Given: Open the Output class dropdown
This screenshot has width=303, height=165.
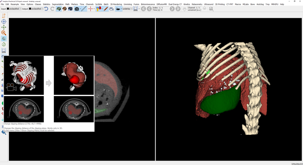Looking at the screenshot, I should click(36, 9).
